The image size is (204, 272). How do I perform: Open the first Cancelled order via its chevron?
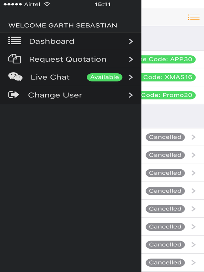coord(193,137)
